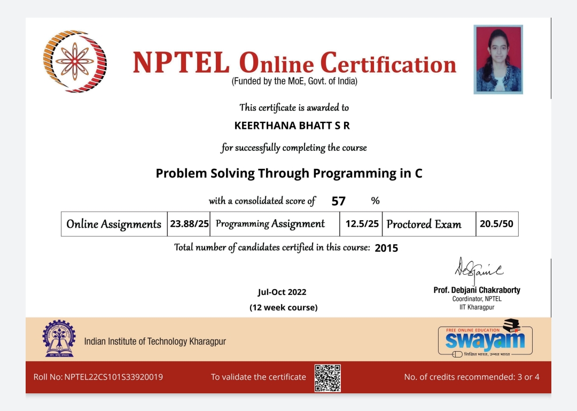Select the recipient name KEERTHANA BHATT S R
Image resolution: width=577 pixels, height=411 pixels.
[292, 126]
